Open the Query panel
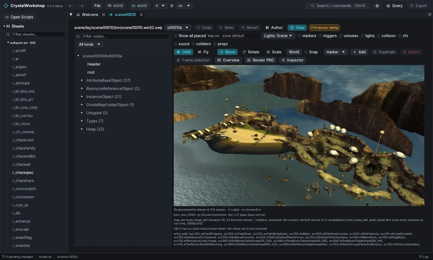This screenshot has height=260, width=433. point(395,6)
